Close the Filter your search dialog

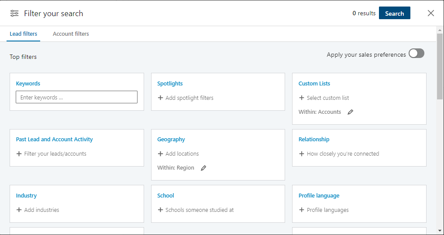pyautogui.click(x=431, y=13)
